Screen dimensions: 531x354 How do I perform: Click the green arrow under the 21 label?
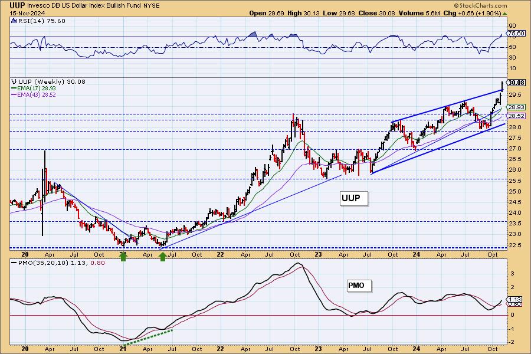123,257
